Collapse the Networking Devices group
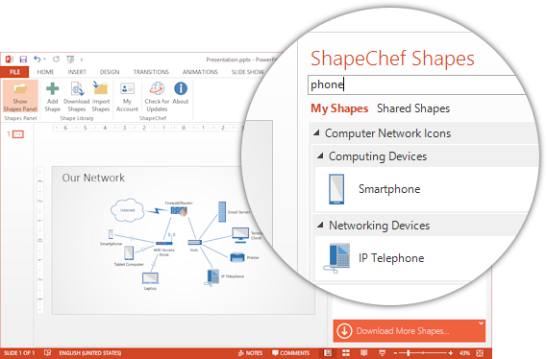This screenshot has width=547, height=359. [x=320, y=225]
